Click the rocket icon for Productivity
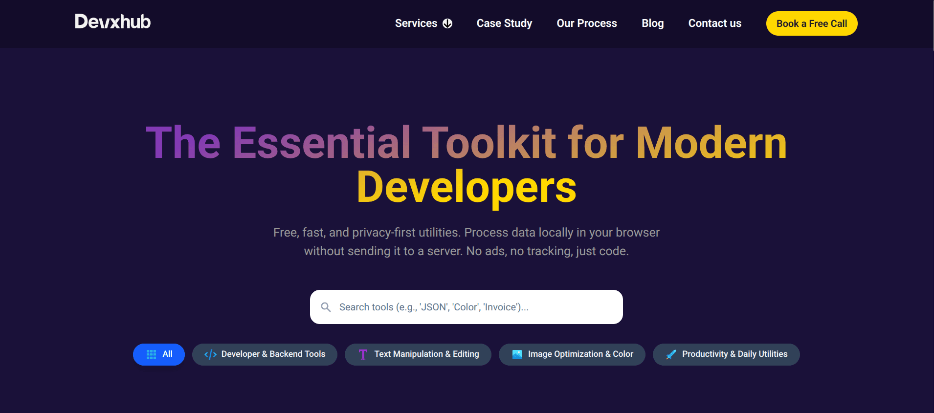934x413 pixels. pos(671,354)
